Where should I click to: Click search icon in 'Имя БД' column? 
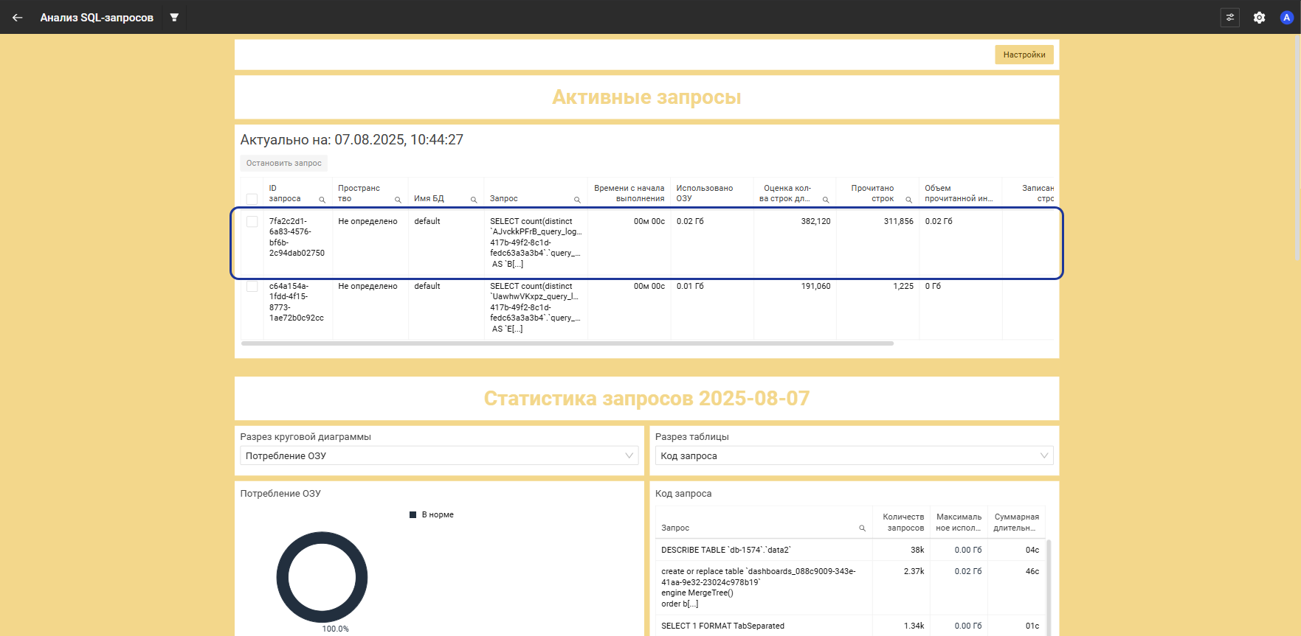[x=474, y=200]
